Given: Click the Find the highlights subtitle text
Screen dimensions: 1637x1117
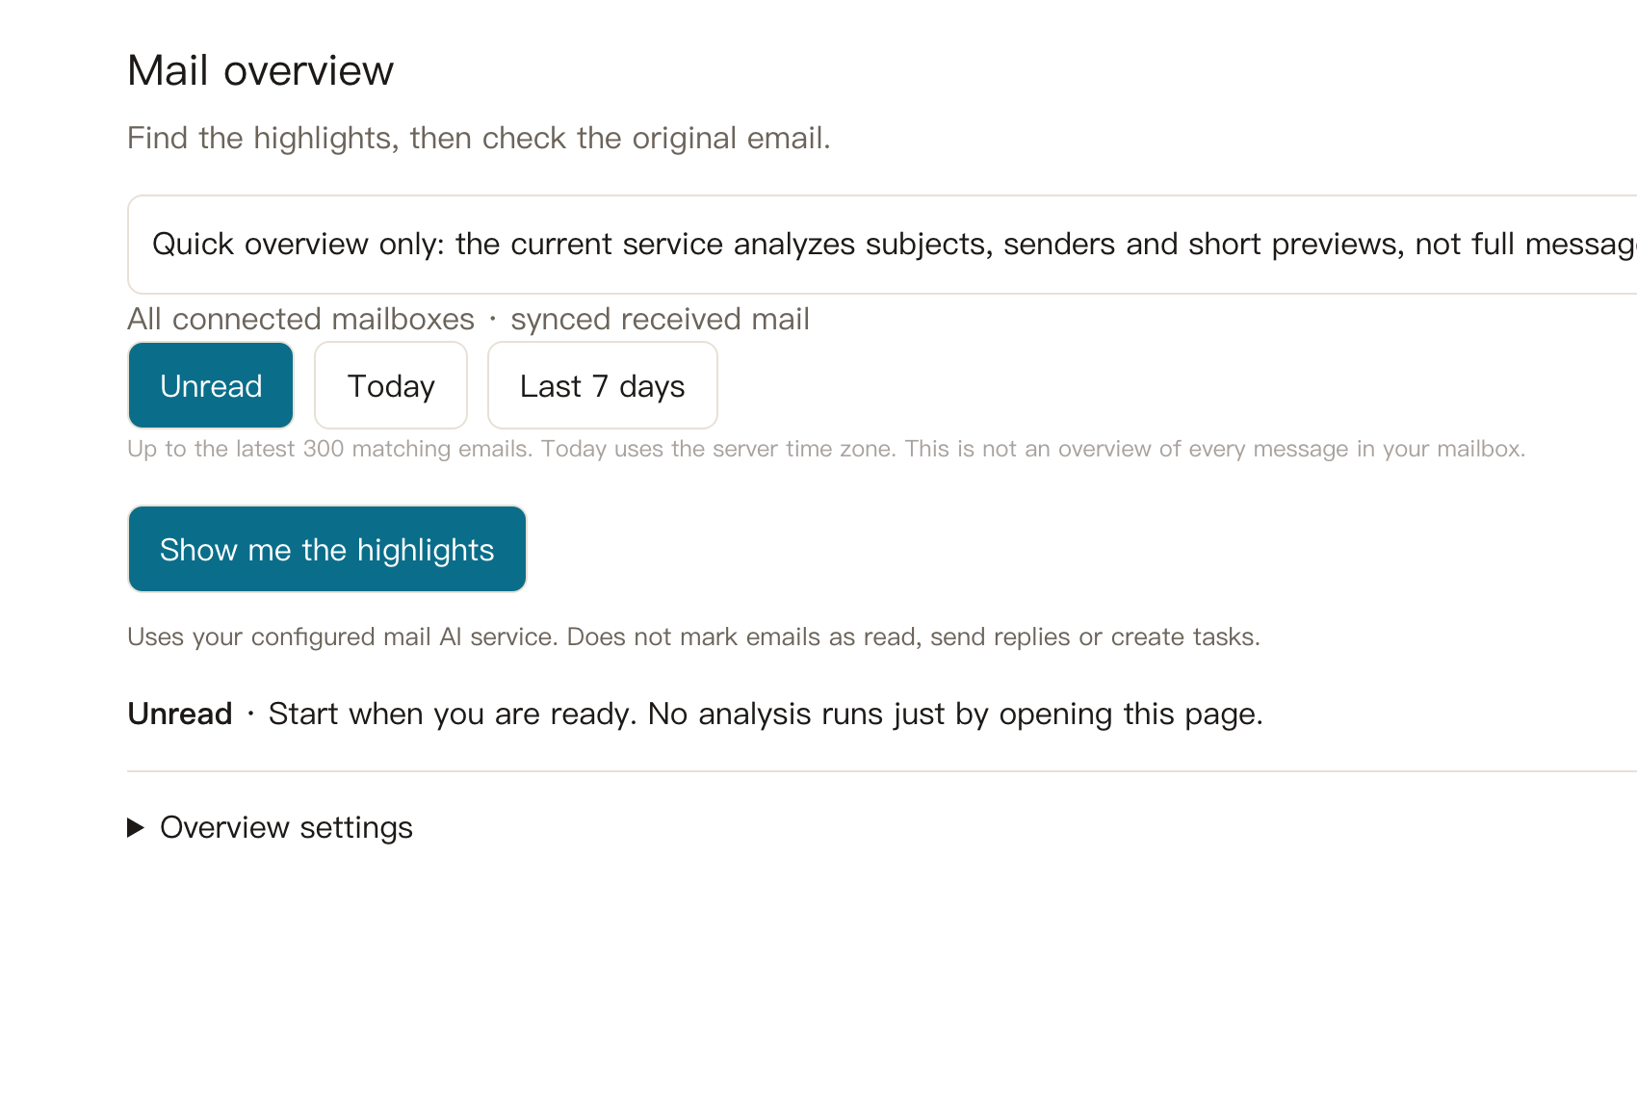Looking at the screenshot, I should pyautogui.click(x=479, y=138).
